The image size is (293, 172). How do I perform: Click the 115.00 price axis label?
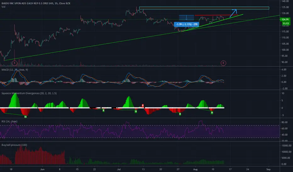[285, 31]
